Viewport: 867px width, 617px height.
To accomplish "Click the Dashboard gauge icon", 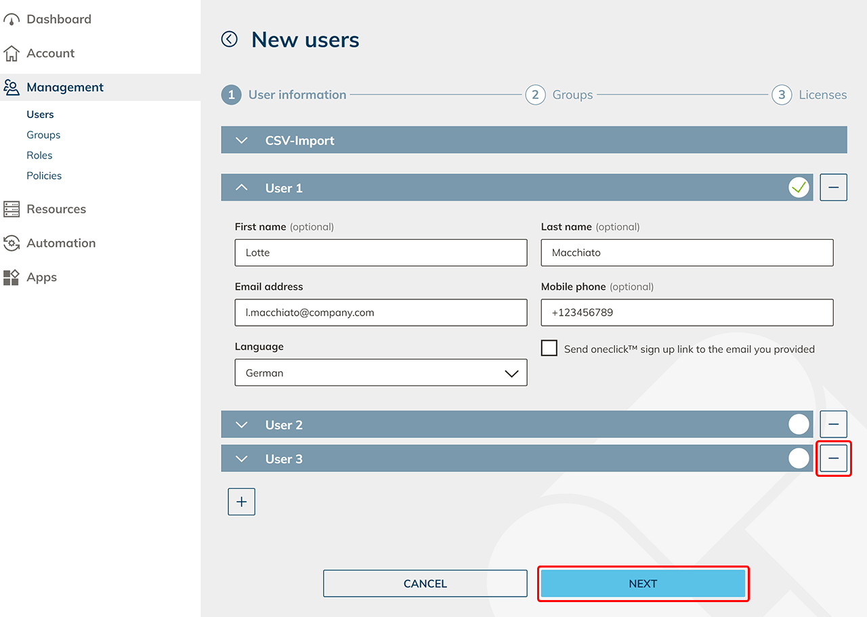I will [x=12, y=20].
